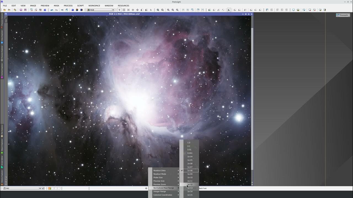This screenshot has width=353, height=198.
Task: Select range value 1e-15 in submenu
Action: [189, 195]
